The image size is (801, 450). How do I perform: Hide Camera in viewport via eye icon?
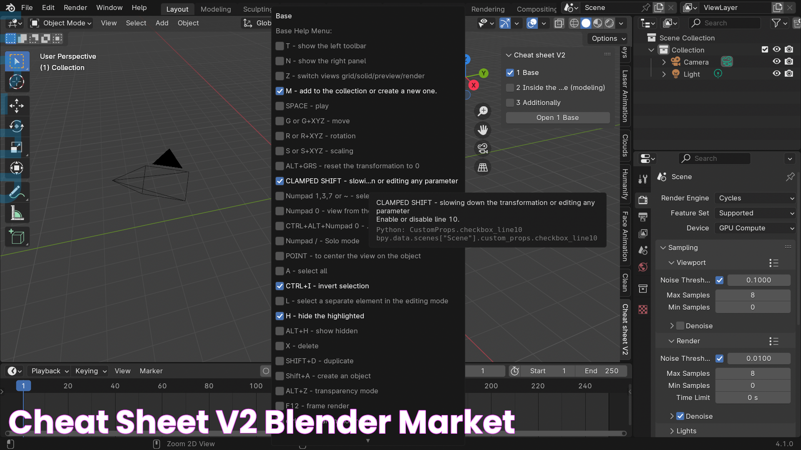pos(776,62)
